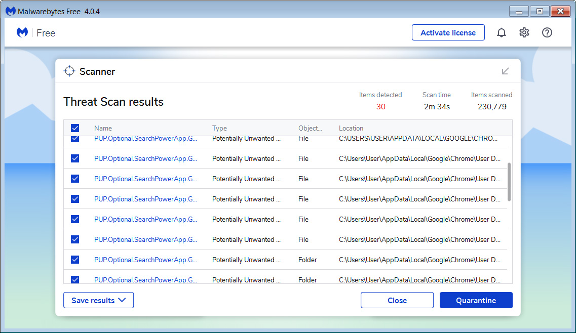Sort results by the Type column
The height and width of the screenshot is (333, 576).
click(221, 128)
